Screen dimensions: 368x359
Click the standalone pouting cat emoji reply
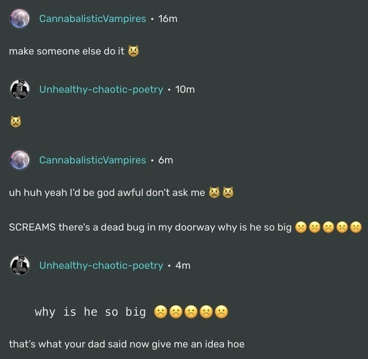(16, 122)
